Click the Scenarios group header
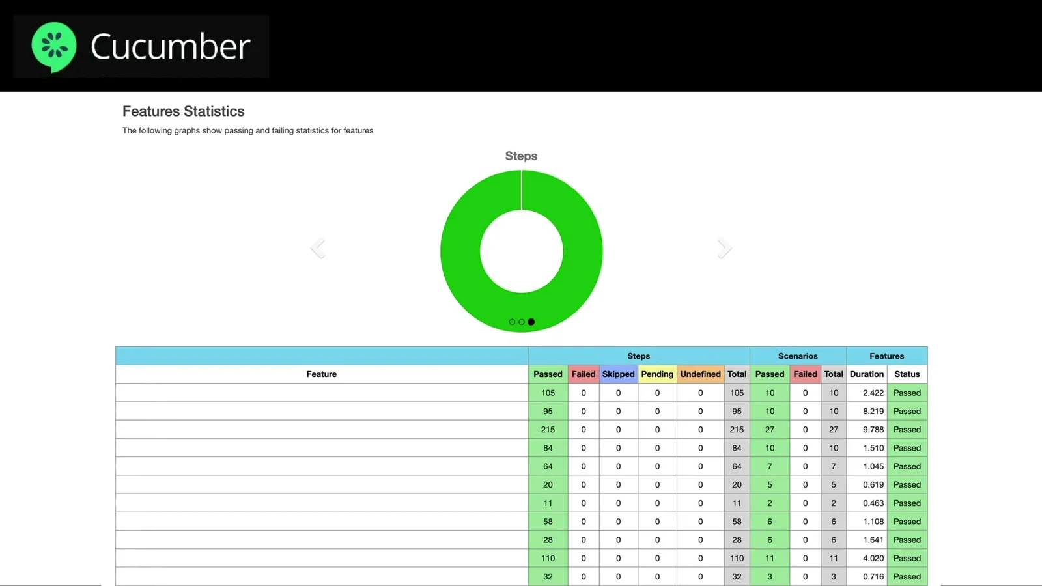Image resolution: width=1042 pixels, height=586 pixels. (798, 356)
